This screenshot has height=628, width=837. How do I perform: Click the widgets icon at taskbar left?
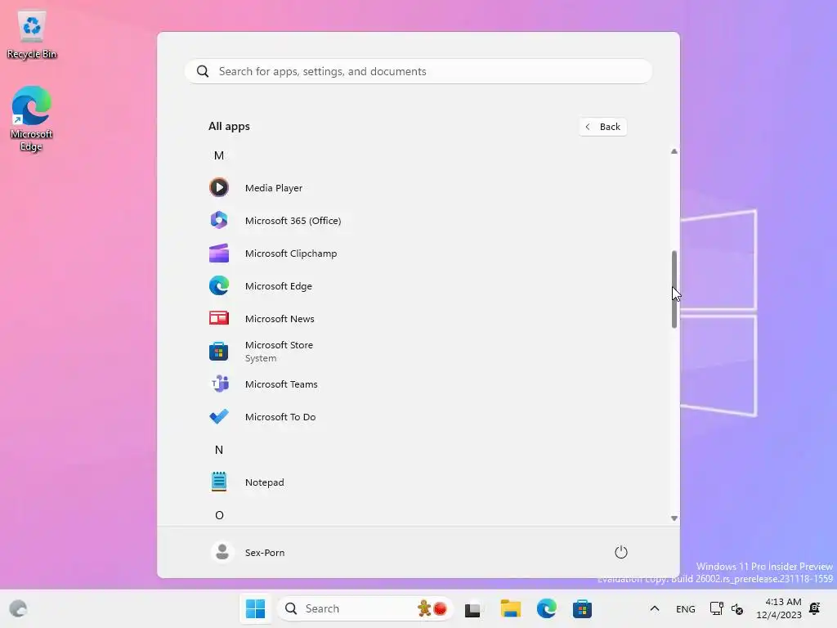[19, 608]
